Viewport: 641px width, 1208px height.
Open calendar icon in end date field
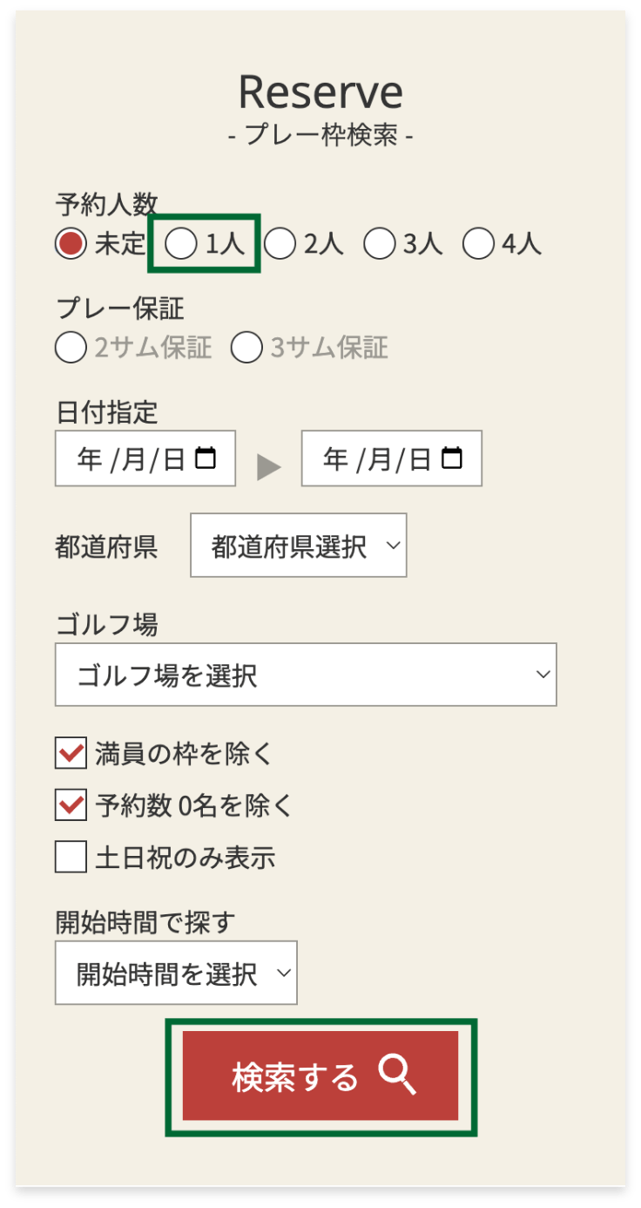tap(451, 458)
